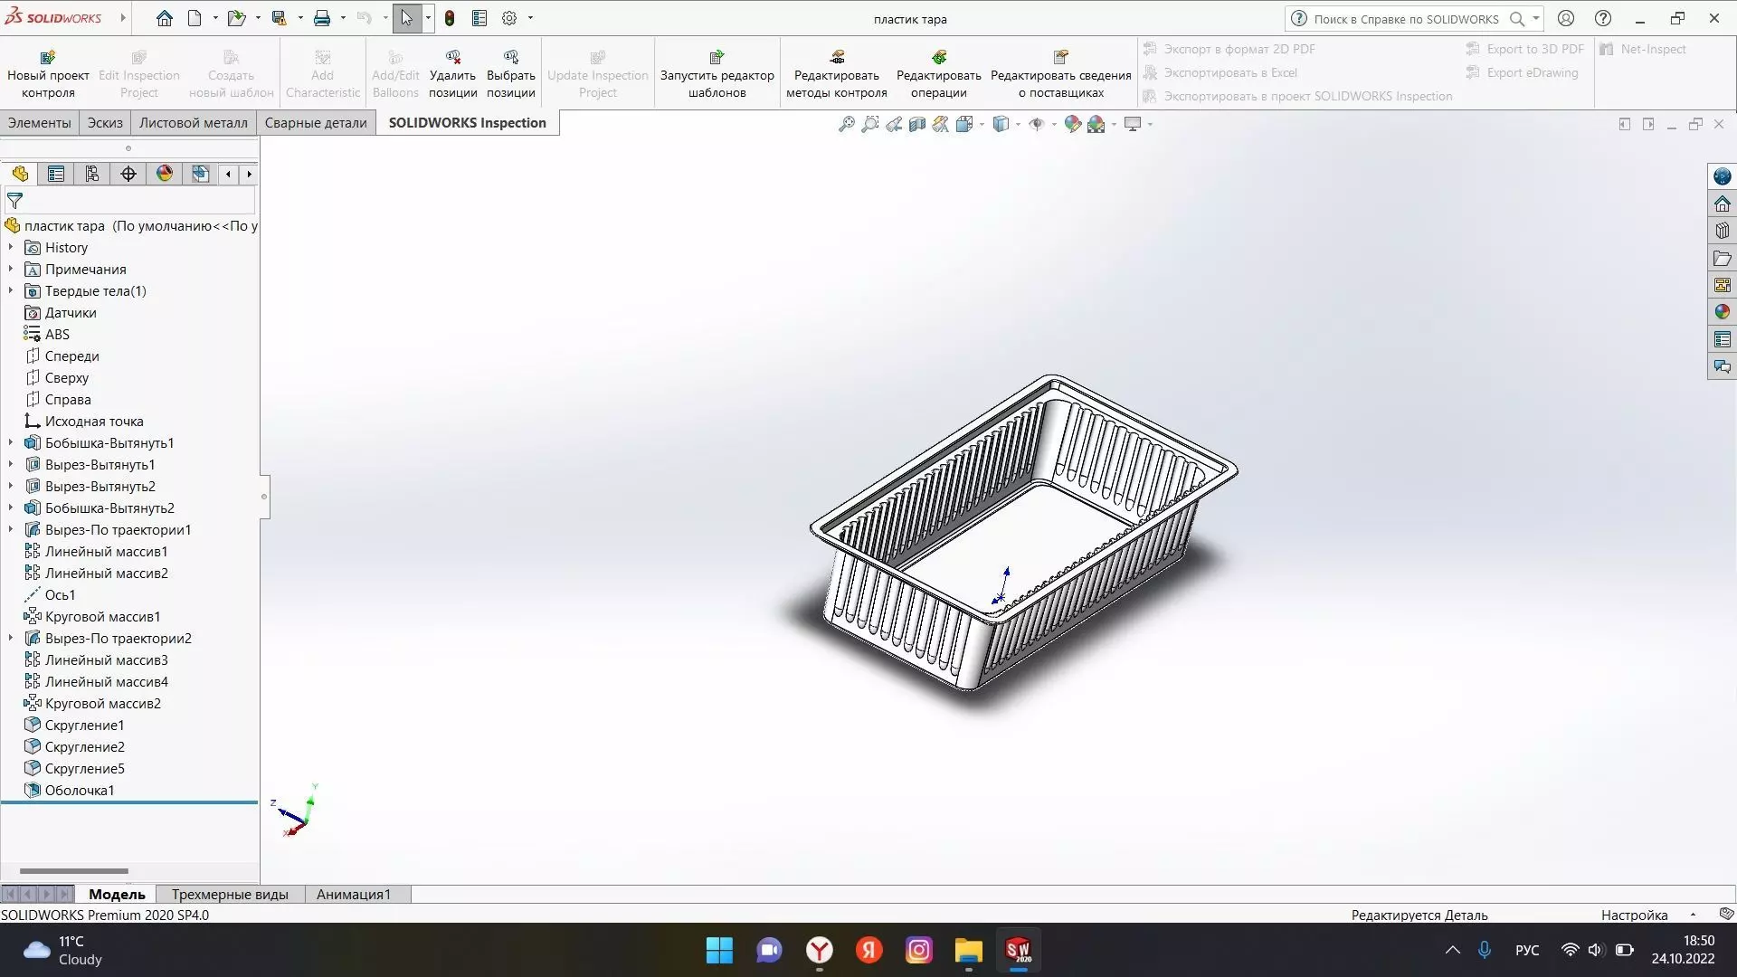Switch to FeatureManager design tree tab icon
1737x977 pixels.
[20, 174]
